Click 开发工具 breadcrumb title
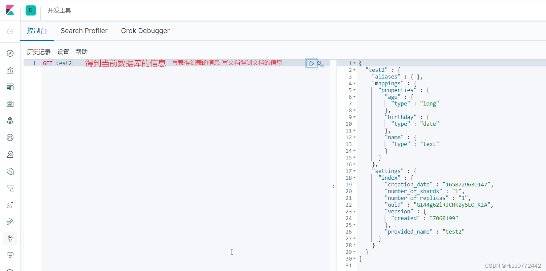Screen dimensions: 546x271 (59, 10)
